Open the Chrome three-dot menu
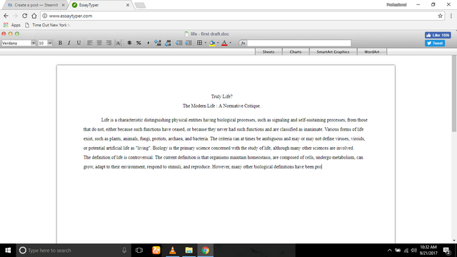457x257 pixels. (x=451, y=16)
